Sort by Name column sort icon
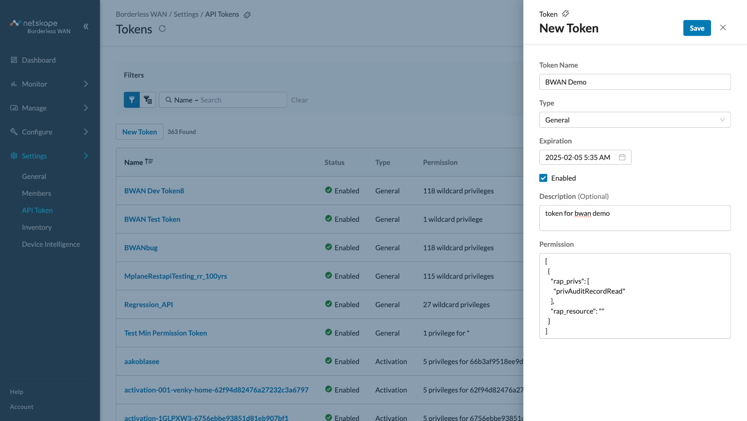The image size is (747, 421). (149, 161)
